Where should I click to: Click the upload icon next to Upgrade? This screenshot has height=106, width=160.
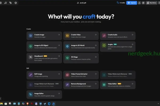139,3
